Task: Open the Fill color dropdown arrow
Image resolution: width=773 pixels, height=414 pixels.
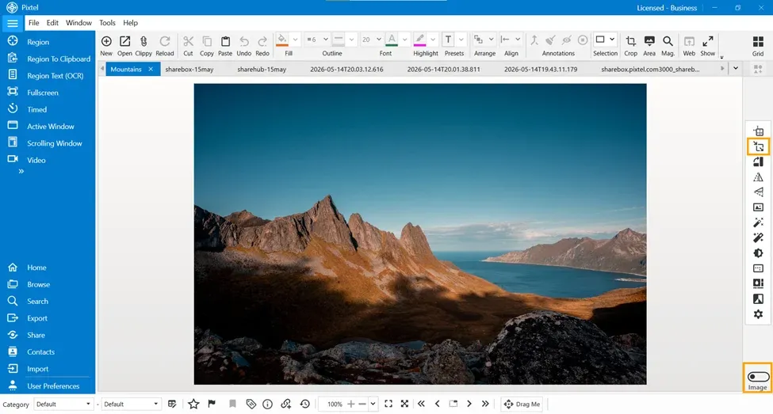Action: (295, 40)
